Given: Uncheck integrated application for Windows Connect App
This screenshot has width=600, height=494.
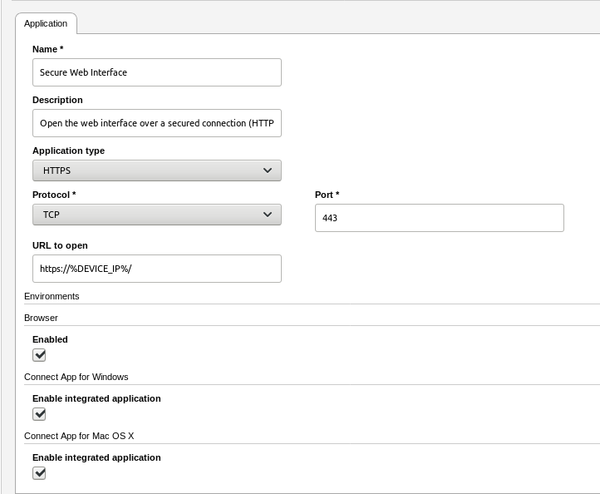Looking at the screenshot, I should click(x=39, y=414).
